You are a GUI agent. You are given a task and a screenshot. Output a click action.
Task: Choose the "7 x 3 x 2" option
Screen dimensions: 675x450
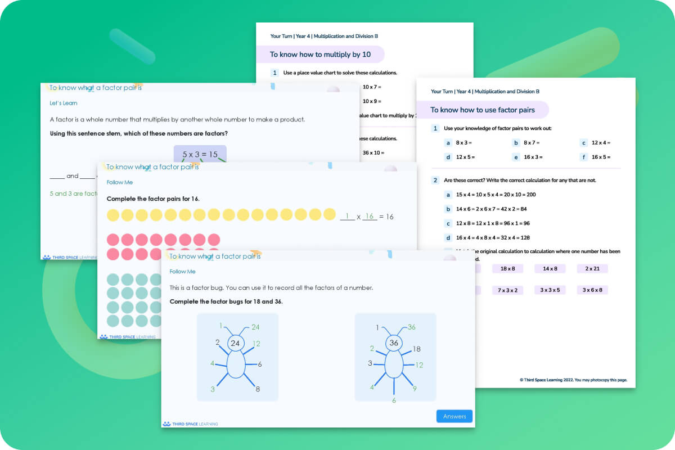[507, 289]
